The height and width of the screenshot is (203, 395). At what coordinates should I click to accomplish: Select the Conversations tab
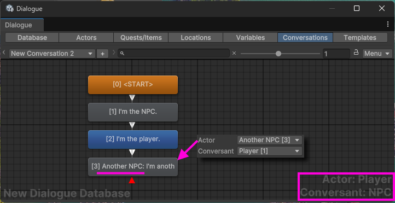pyautogui.click(x=305, y=38)
